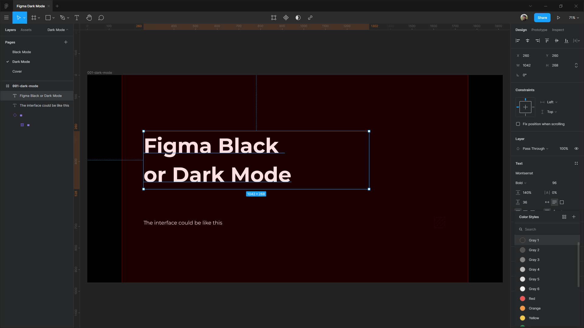584x328 pixels.
Task: Open Bold font weight dropdown
Action: coord(521,183)
